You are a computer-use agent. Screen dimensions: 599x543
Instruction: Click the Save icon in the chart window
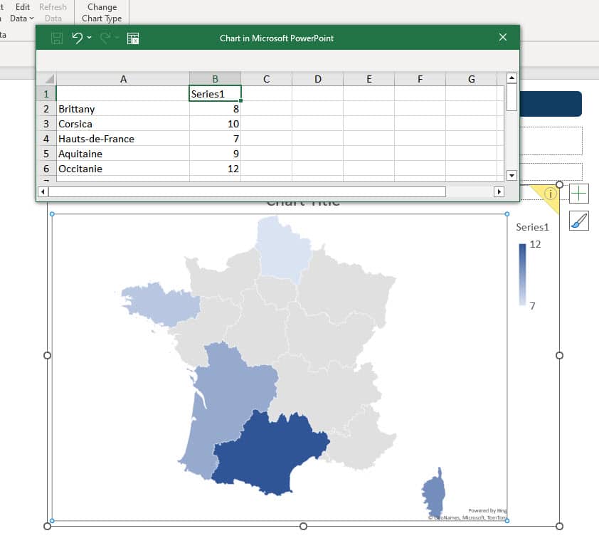[x=56, y=38]
